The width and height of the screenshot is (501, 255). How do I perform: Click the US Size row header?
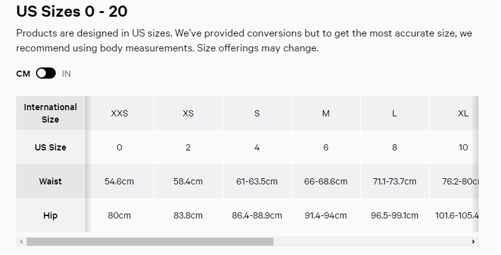point(50,147)
